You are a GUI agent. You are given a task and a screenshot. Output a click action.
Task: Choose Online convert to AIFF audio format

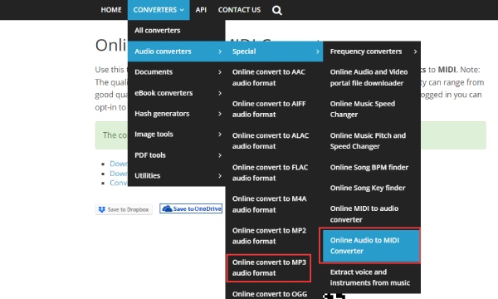(274, 109)
